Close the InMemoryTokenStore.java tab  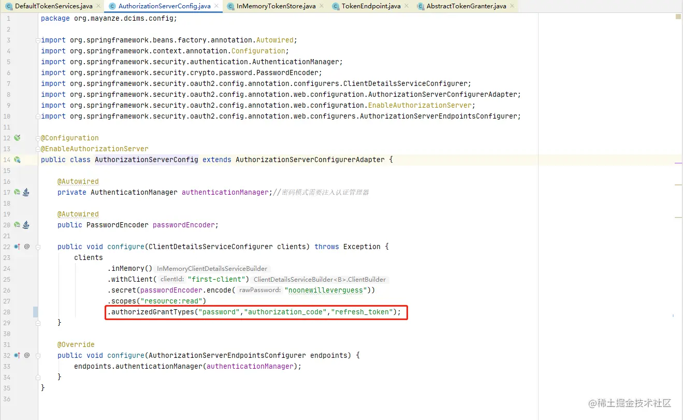tap(321, 6)
